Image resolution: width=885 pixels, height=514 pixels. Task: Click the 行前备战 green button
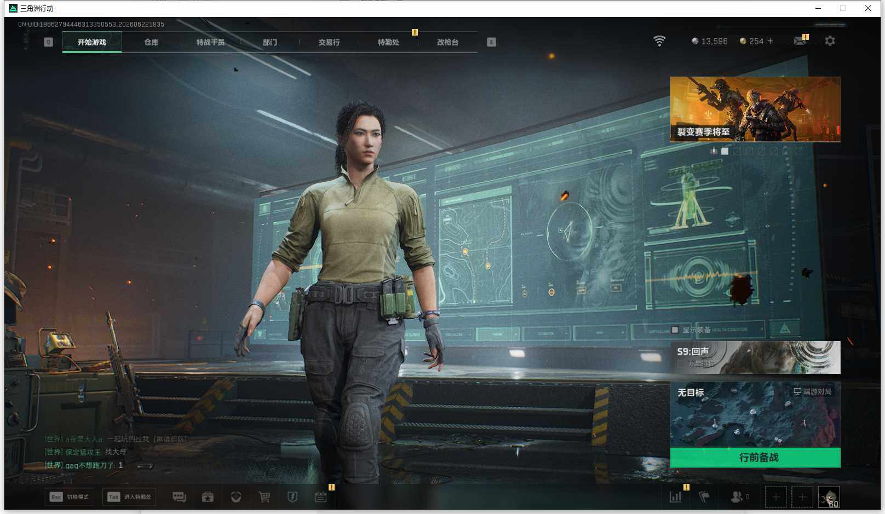tap(755, 458)
